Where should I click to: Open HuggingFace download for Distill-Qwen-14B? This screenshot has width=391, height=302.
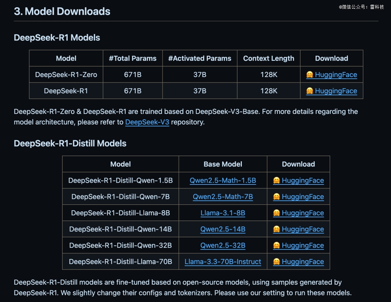point(298,229)
